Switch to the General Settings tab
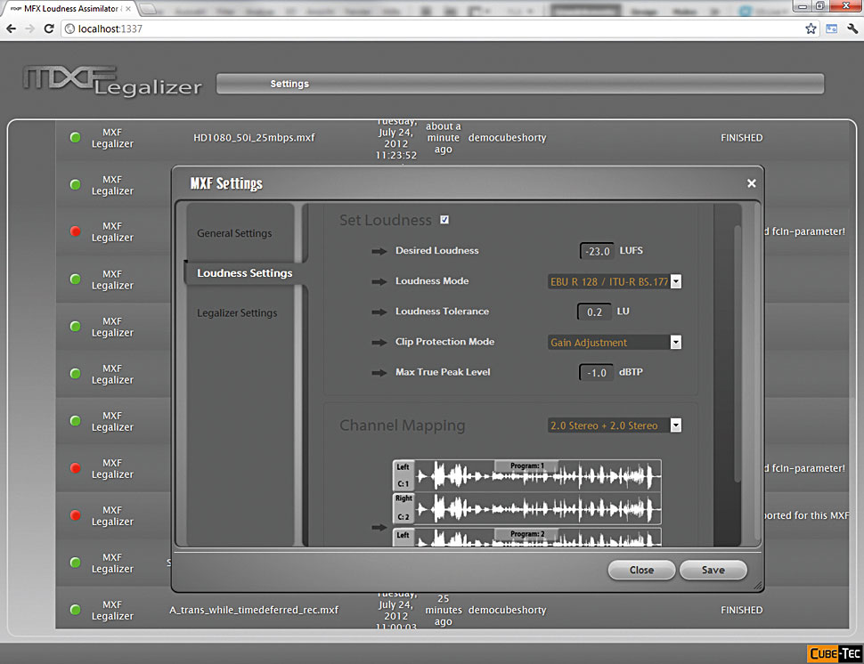This screenshot has height=664, width=864. 234,233
